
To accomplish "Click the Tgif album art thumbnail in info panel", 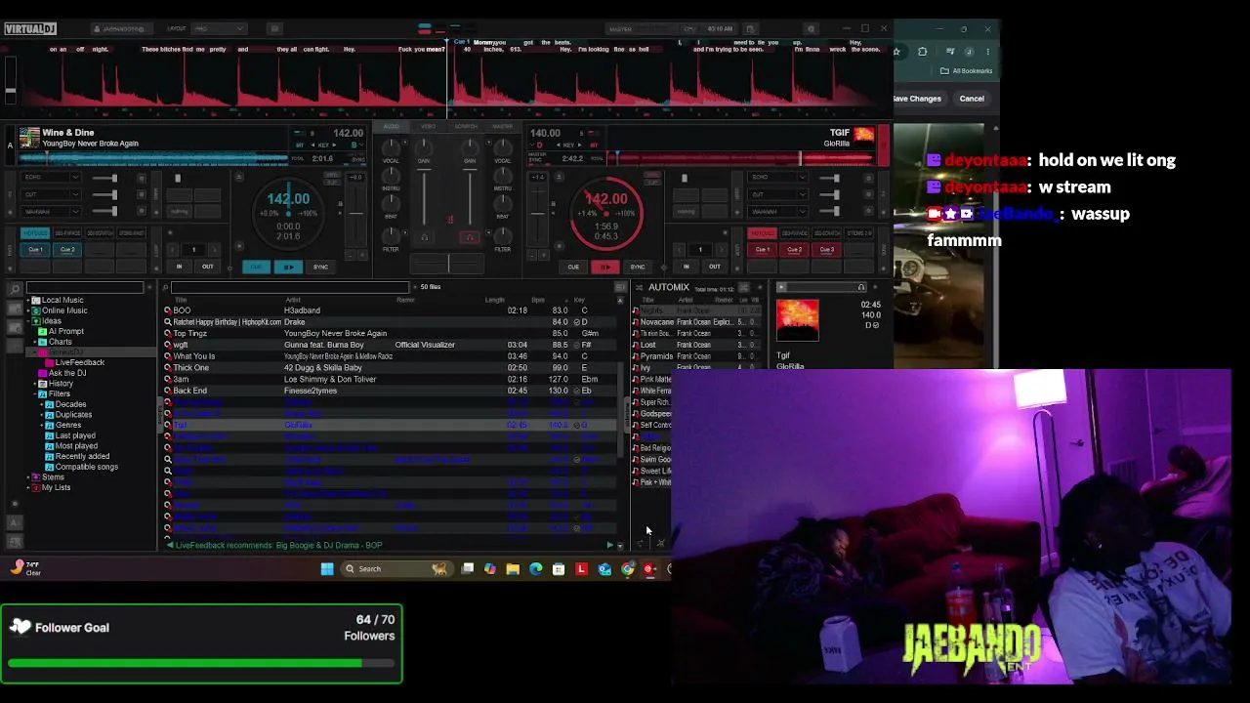I will click(x=798, y=320).
